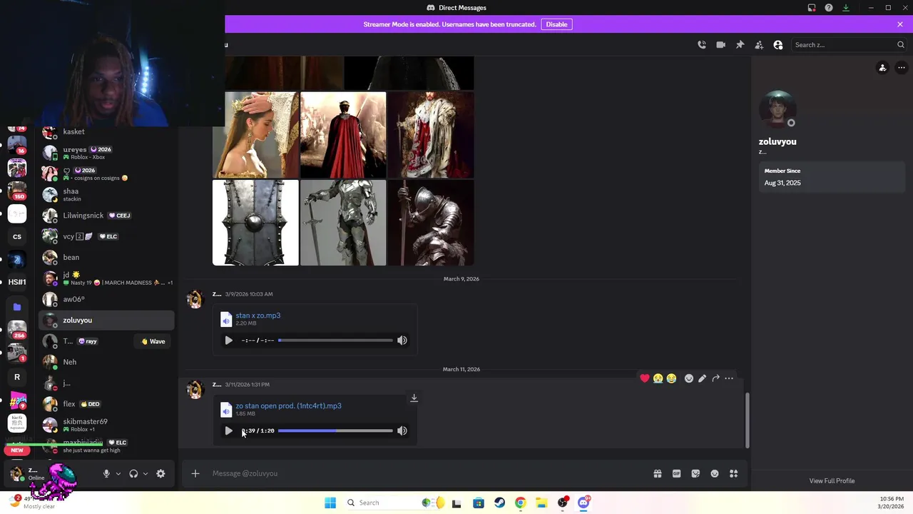
Task: Open the Discord help question-mark icon
Action: 829,8
